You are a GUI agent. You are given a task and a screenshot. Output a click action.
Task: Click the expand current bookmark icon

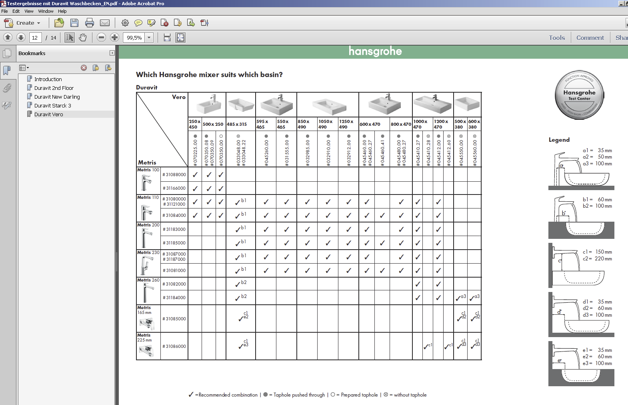pyautogui.click(x=108, y=68)
